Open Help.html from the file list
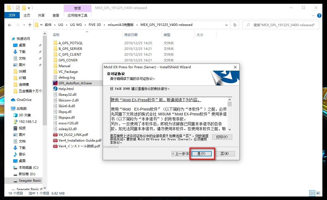The height and width of the screenshot is (200, 327). coord(66,89)
